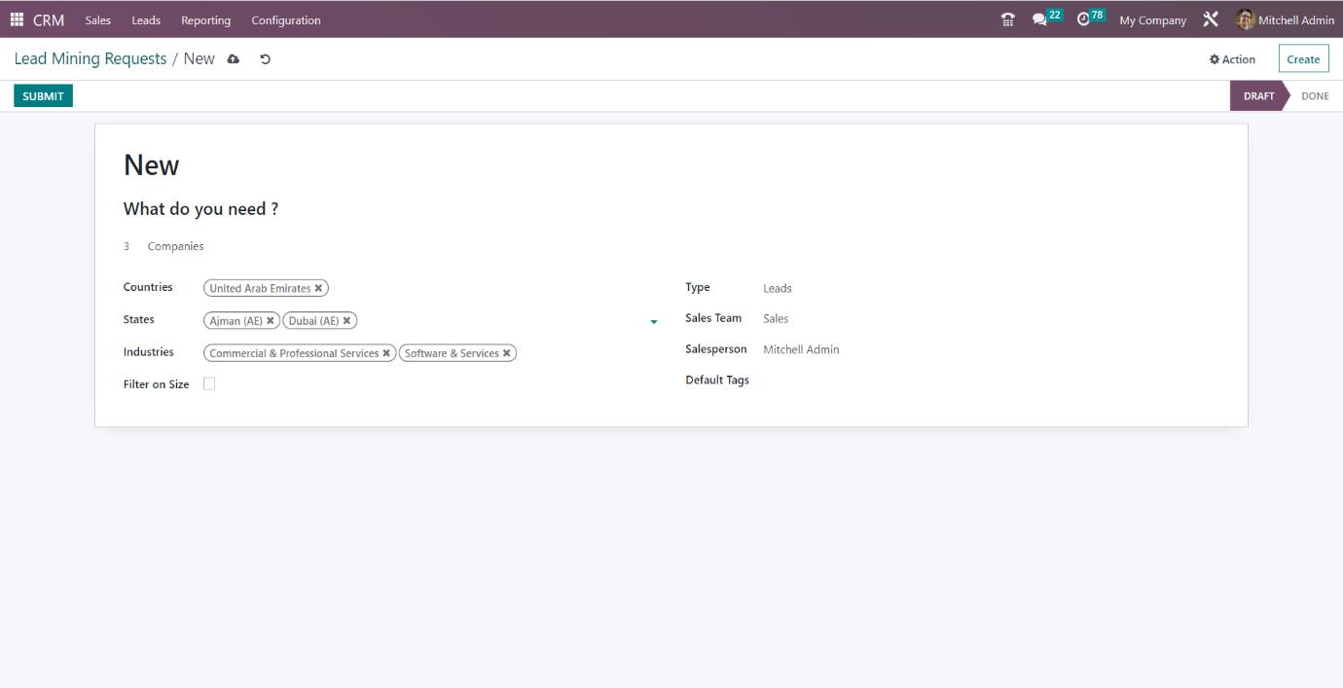
Task: Open the Configuration menu
Action: 286,19
